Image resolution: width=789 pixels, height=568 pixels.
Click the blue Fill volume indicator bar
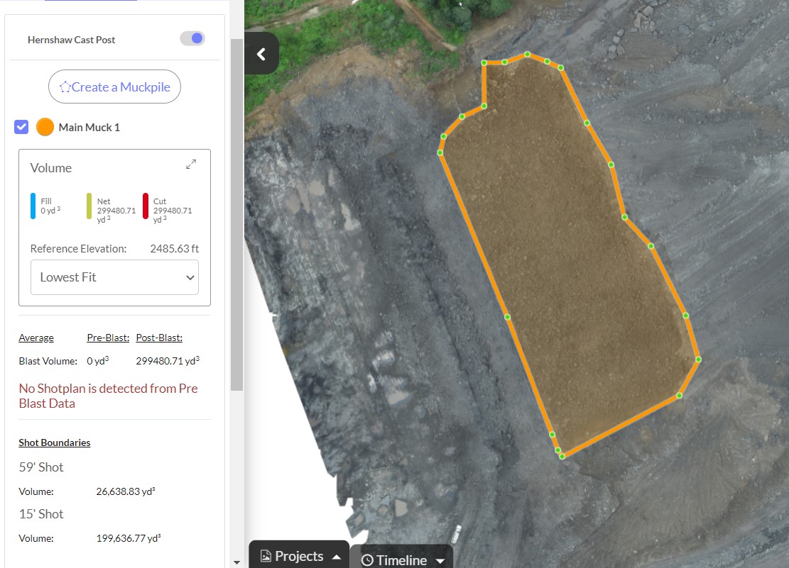[x=33, y=206]
